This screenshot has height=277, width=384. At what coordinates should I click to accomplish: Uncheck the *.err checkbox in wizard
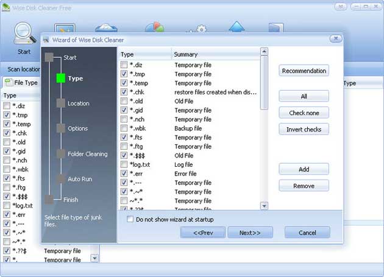click(x=124, y=174)
